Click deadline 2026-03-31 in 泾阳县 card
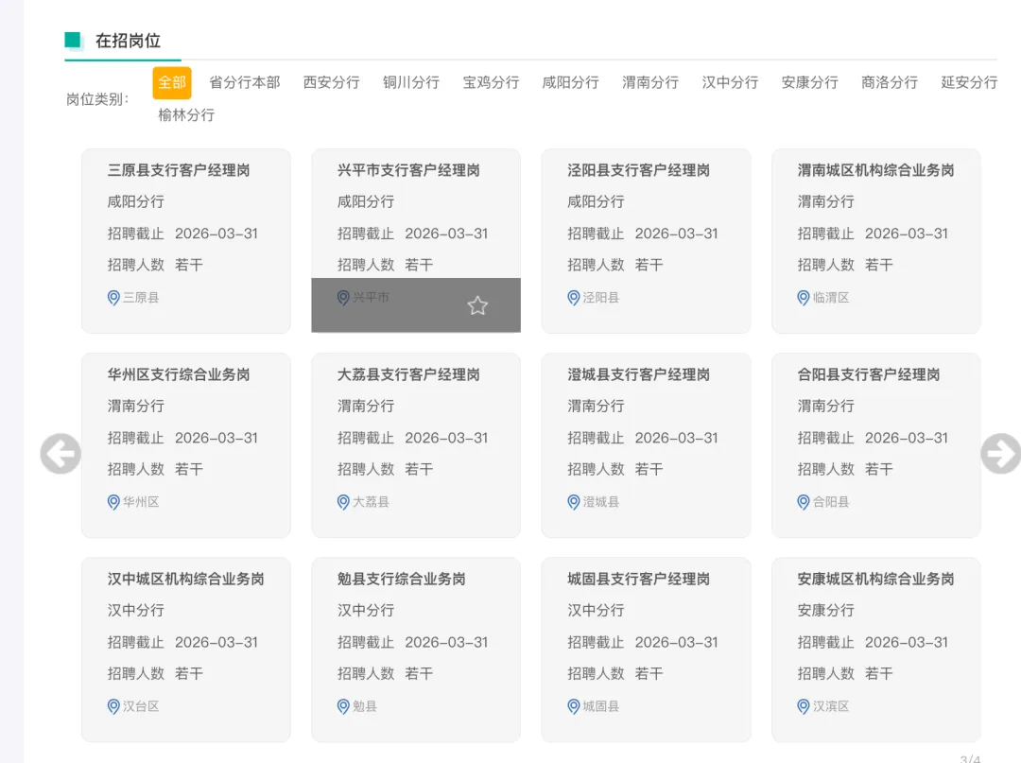Image resolution: width=1021 pixels, height=763 pixels. [677, 234]
